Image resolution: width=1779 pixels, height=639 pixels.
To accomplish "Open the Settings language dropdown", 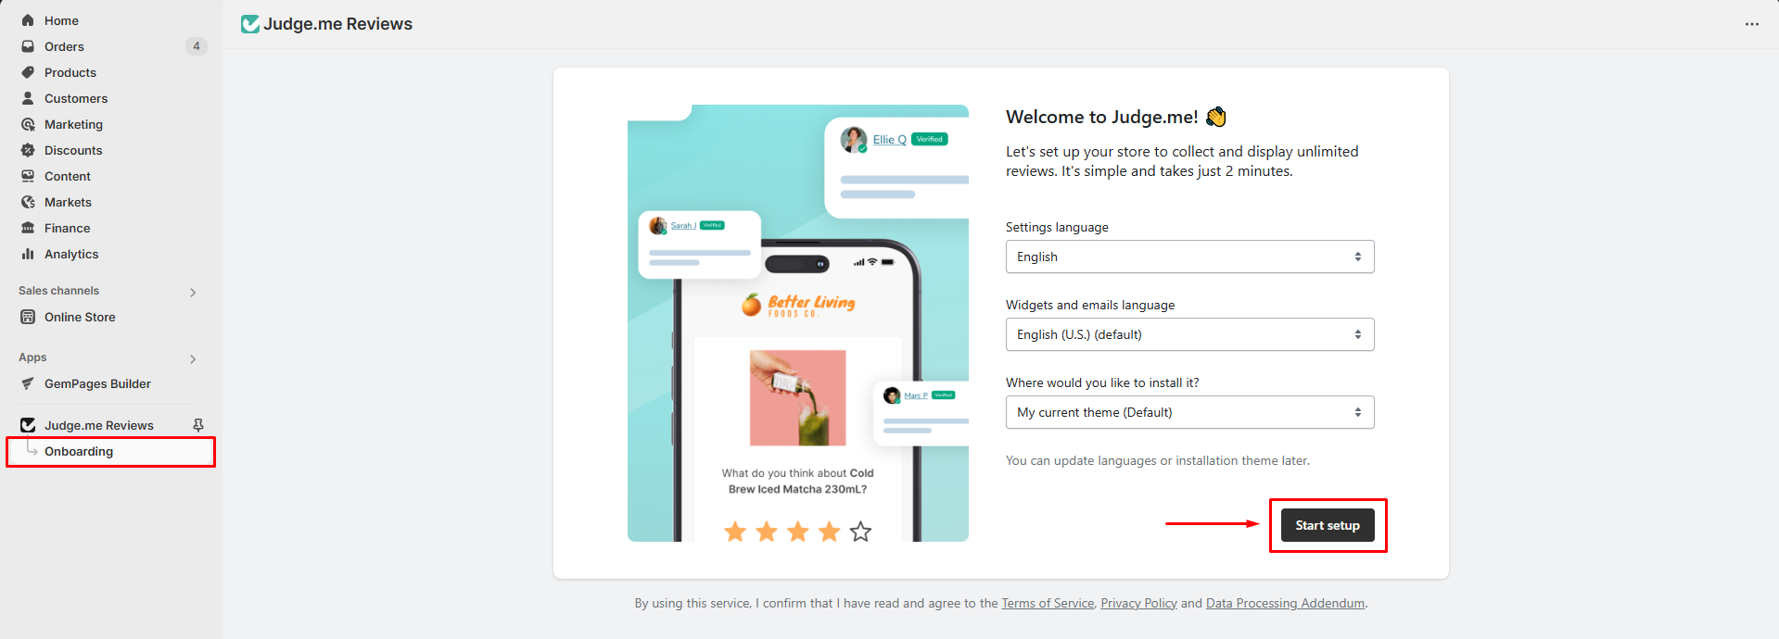I will 1189,257.
